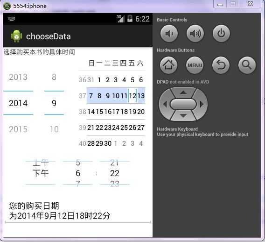265x242 pixels.
Task: Select 上午 in the time picker
Action: (41, 163)
